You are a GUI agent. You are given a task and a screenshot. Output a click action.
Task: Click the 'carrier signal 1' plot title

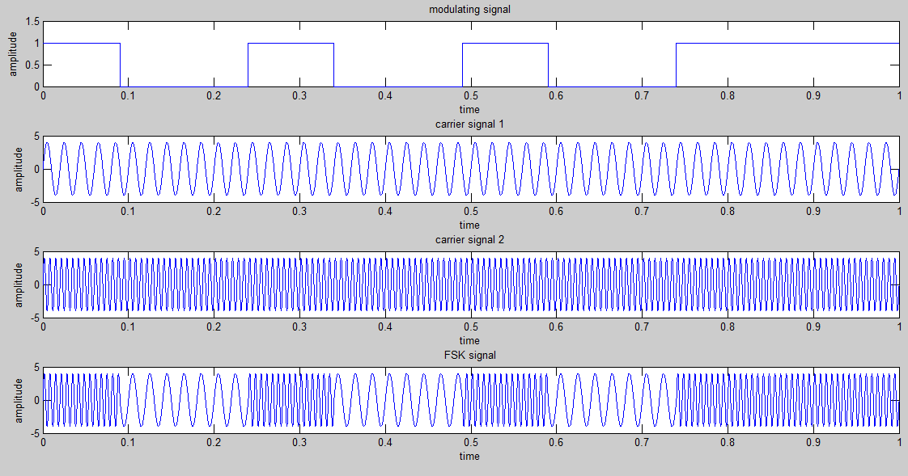pyautogui.click(x=469, y=124)
